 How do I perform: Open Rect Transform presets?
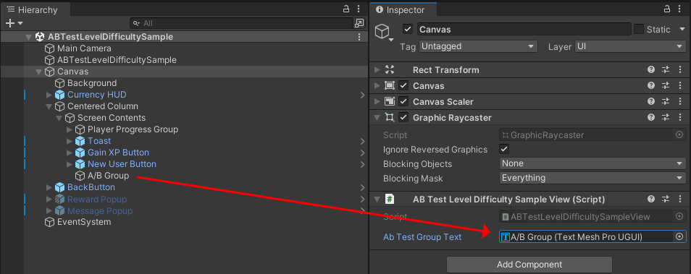point(666,70)
